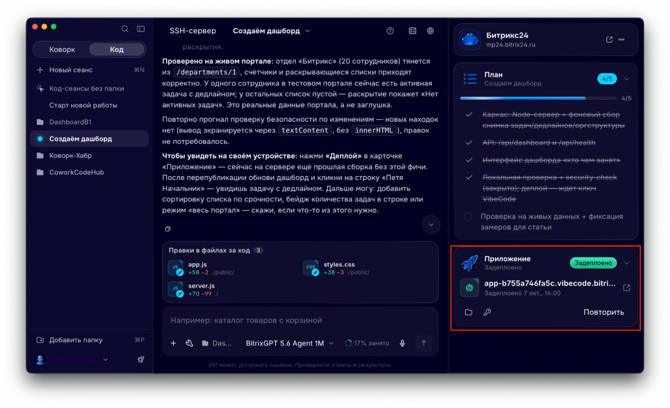670x408 pixels.
Task: Open the tools wrench icon in input bar
Action: point(189,343)
